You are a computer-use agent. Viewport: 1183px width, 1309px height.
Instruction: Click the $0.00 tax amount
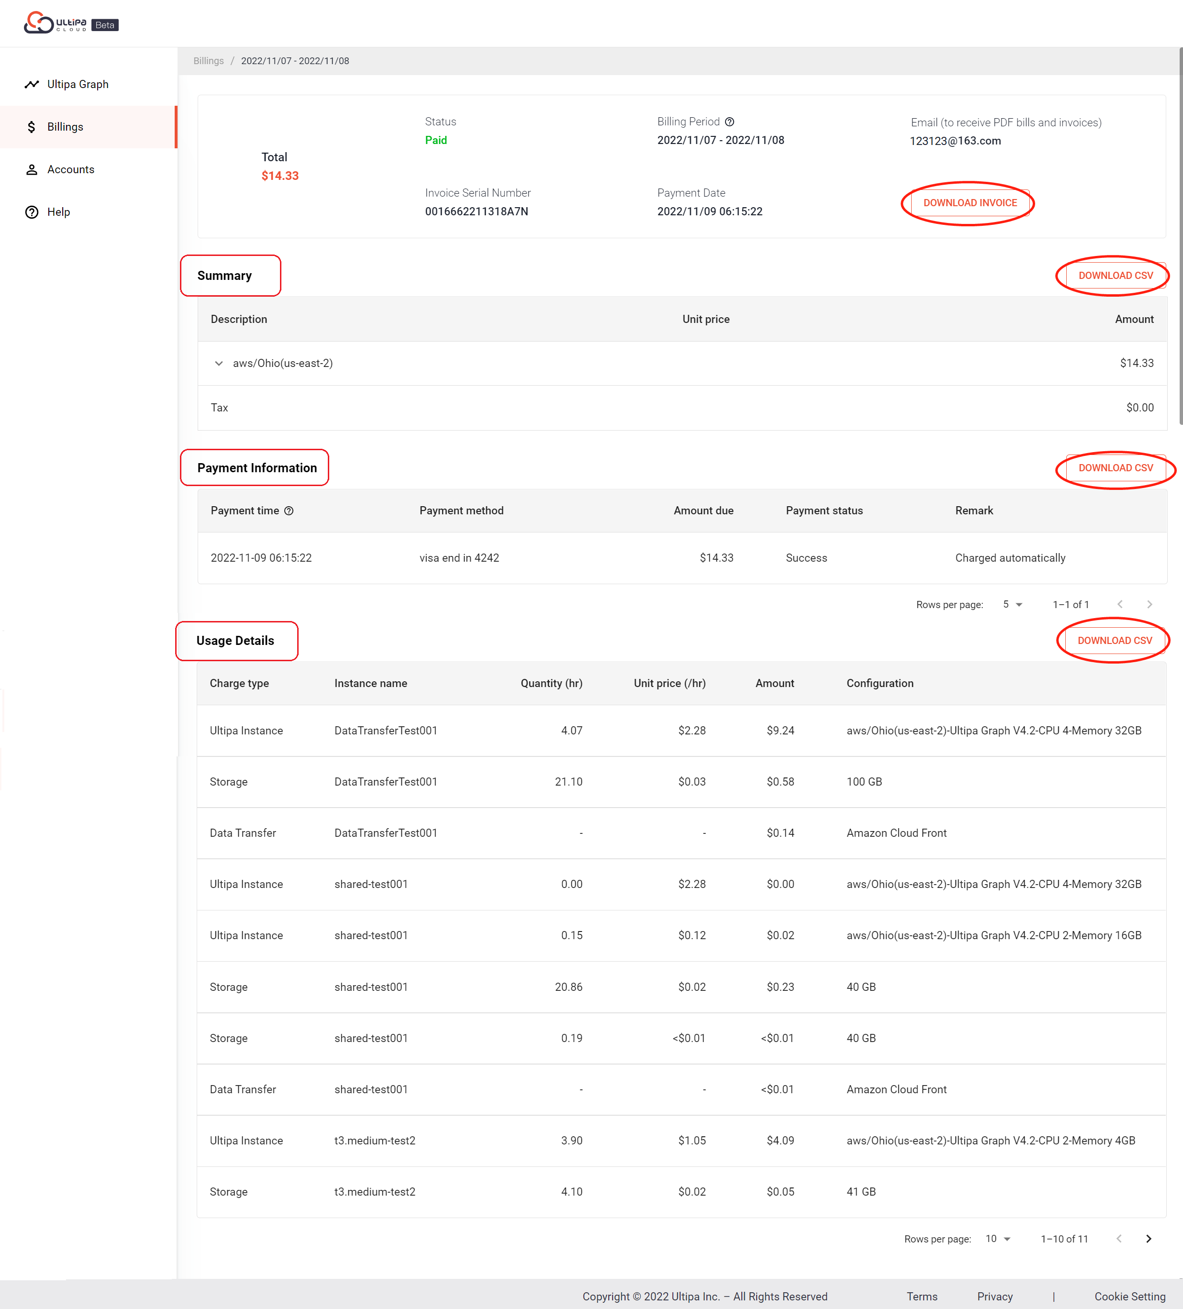coord(1140,408)
